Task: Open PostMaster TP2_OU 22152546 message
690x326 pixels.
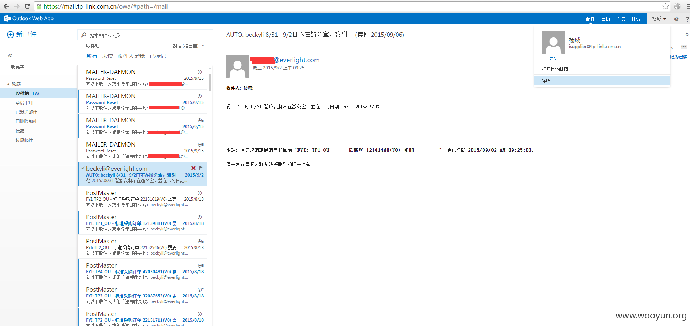Action: pyautogui.click(x=142, y=247)
